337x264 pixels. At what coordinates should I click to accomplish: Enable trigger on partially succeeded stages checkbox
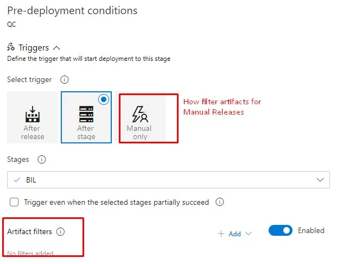(14, 202)
